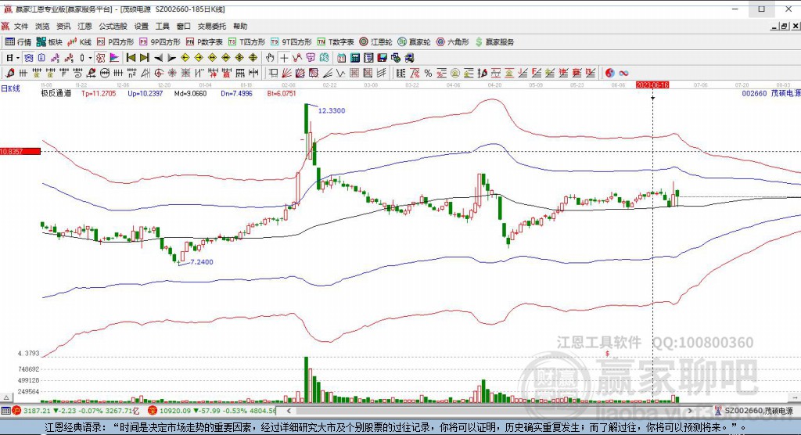Open the 文件 menu
Image resolution: width=801 pixels, height=435 pixels.
pos(21,26)
